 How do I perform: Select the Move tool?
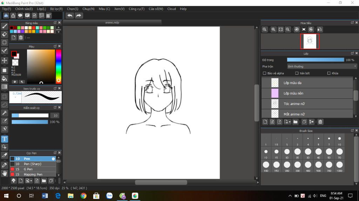click(5, 60)
